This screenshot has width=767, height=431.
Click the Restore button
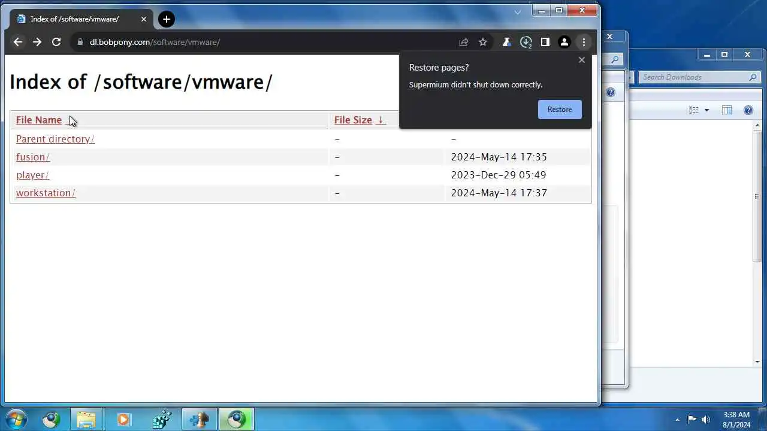coord(560,110)
